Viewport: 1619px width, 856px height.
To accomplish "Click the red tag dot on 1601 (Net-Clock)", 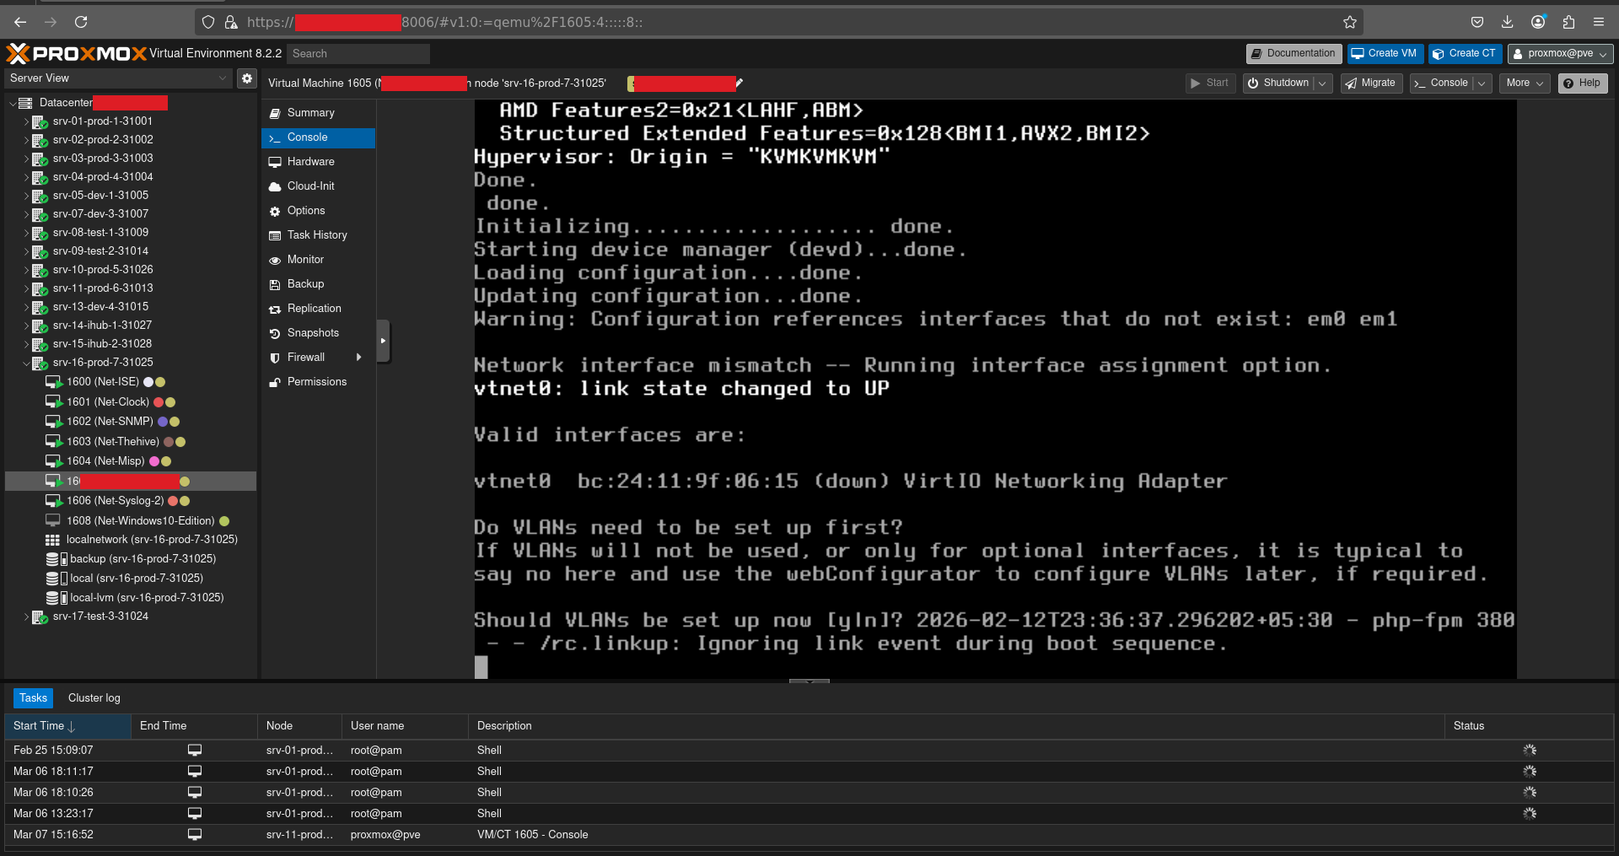I will point(159,402).
